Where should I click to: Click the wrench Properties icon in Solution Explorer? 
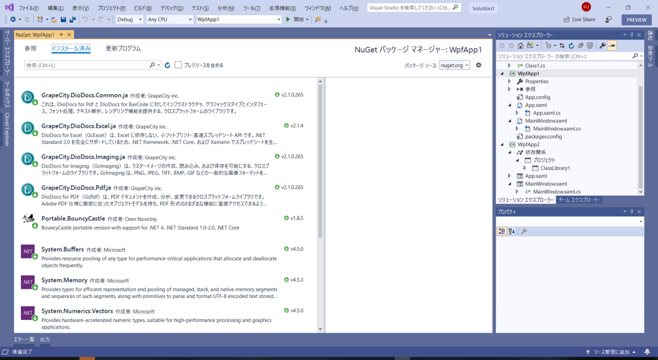pyautogui.click(x=602, y=45)
